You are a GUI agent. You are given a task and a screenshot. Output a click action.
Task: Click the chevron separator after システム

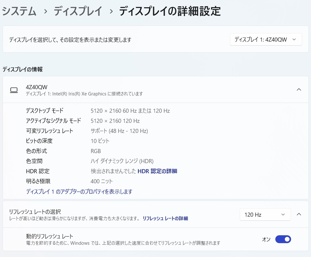[45, 12]
